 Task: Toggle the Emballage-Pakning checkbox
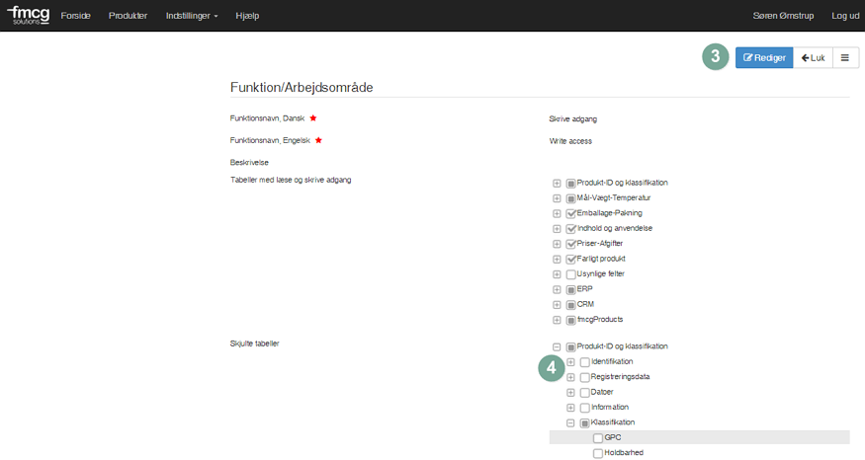[x=570, y=213]
